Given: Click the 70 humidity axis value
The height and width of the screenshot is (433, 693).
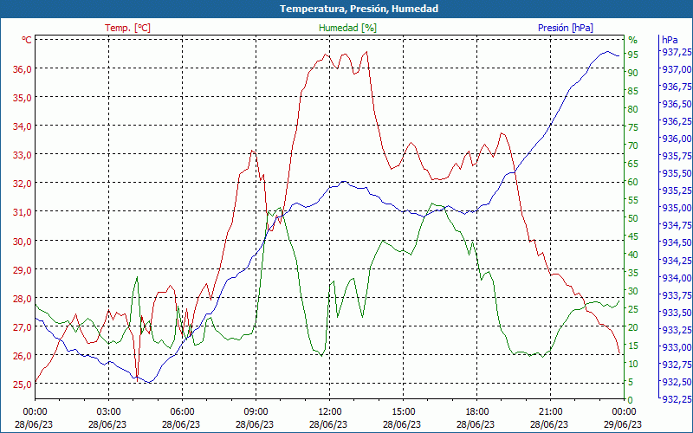Looking at the screenshot, I should click(x=633, y=145).
